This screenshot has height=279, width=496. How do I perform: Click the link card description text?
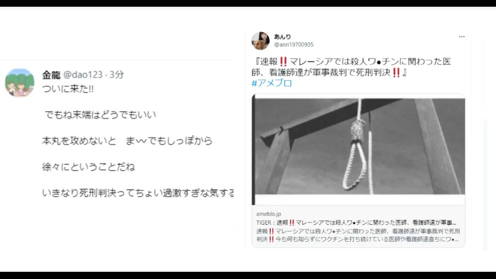point(358,235)
